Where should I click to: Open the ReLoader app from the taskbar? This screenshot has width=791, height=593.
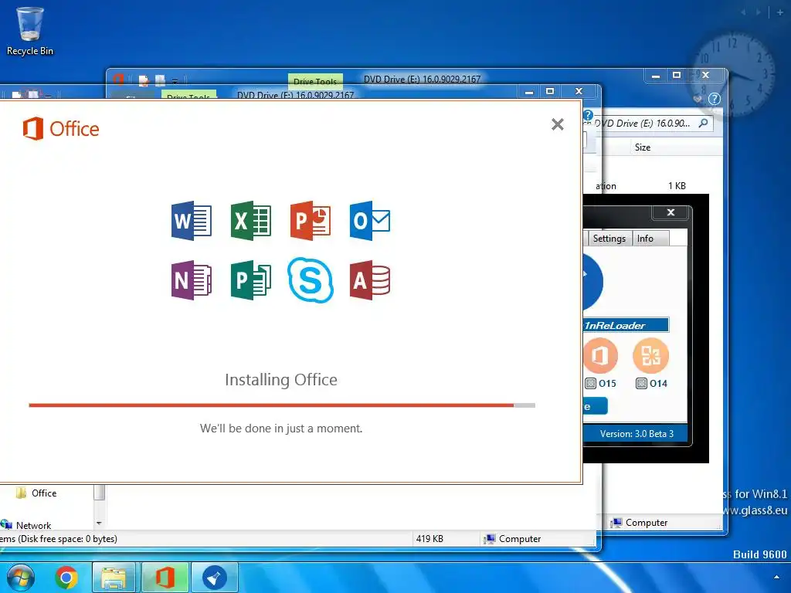click(215, 578)
